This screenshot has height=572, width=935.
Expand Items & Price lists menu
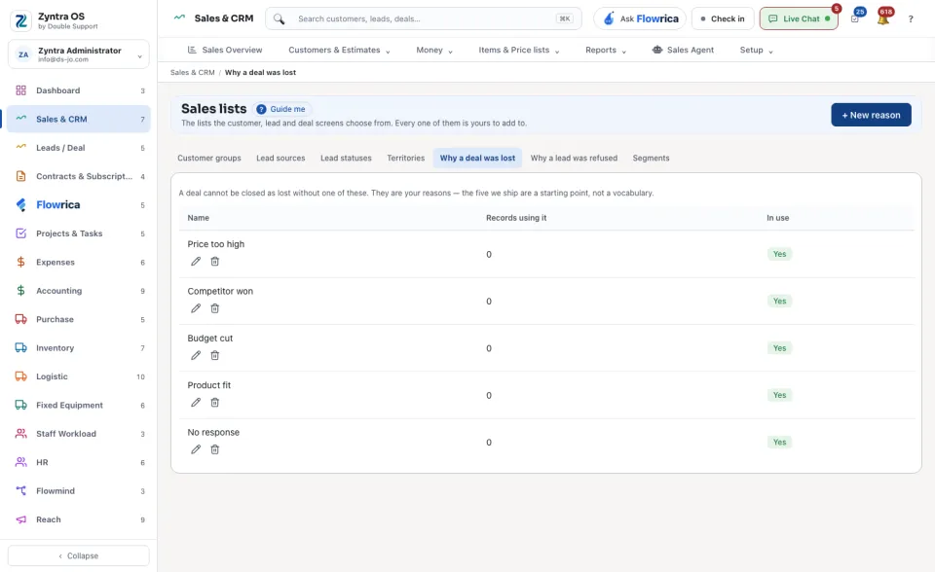point(519,50)
